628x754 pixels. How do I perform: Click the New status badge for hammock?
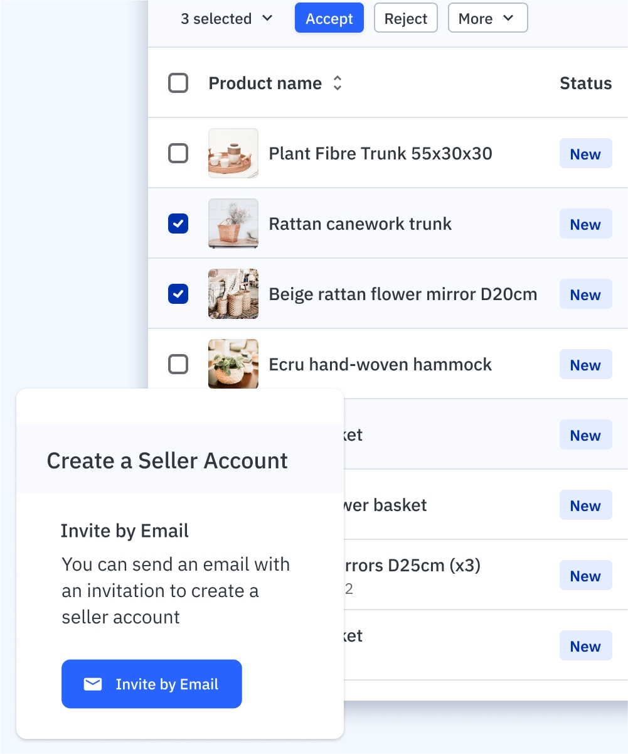tap(585, 365)
